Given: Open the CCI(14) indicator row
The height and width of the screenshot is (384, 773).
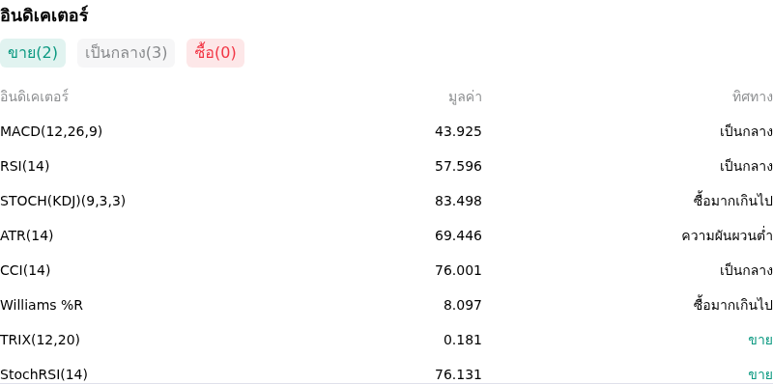Looking at the screenshot, I should 386,270.
